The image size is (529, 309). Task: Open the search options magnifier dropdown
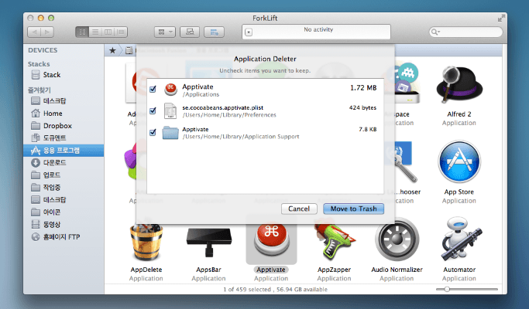[x=435, y=32]
